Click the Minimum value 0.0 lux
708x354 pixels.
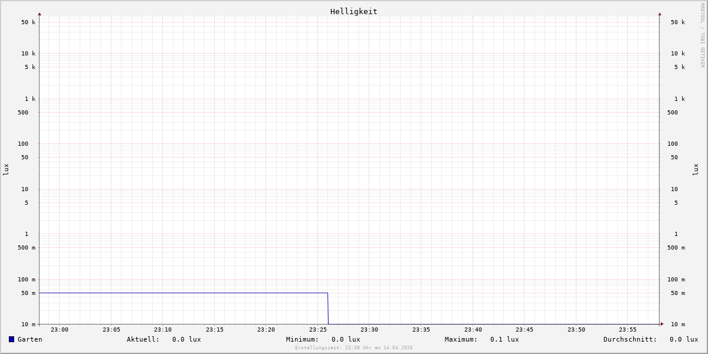[x=346, y=339]
